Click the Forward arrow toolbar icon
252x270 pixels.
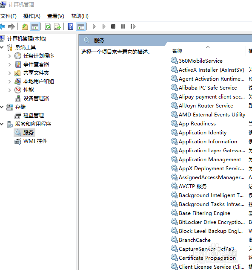[x=11, y=26]
